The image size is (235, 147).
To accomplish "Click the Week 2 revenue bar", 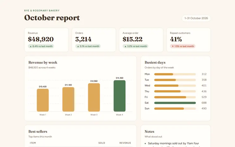I will pos(68,99).
